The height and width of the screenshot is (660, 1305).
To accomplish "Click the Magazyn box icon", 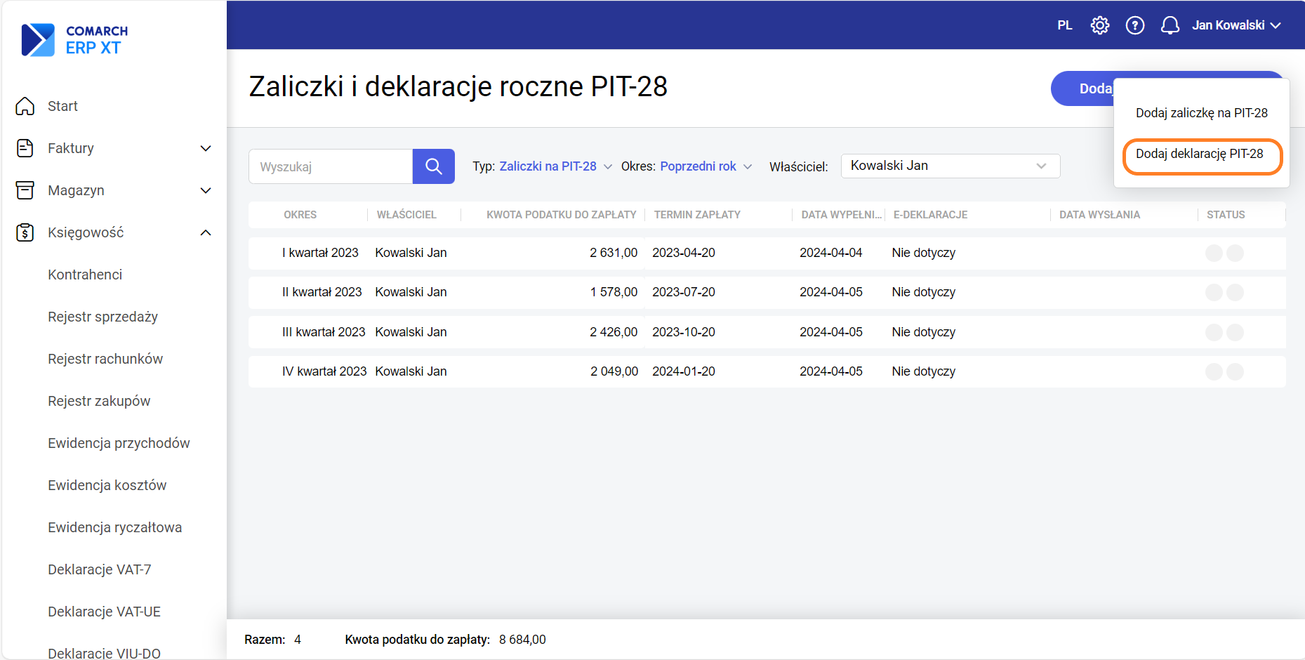I will click(x=25, y=190).
